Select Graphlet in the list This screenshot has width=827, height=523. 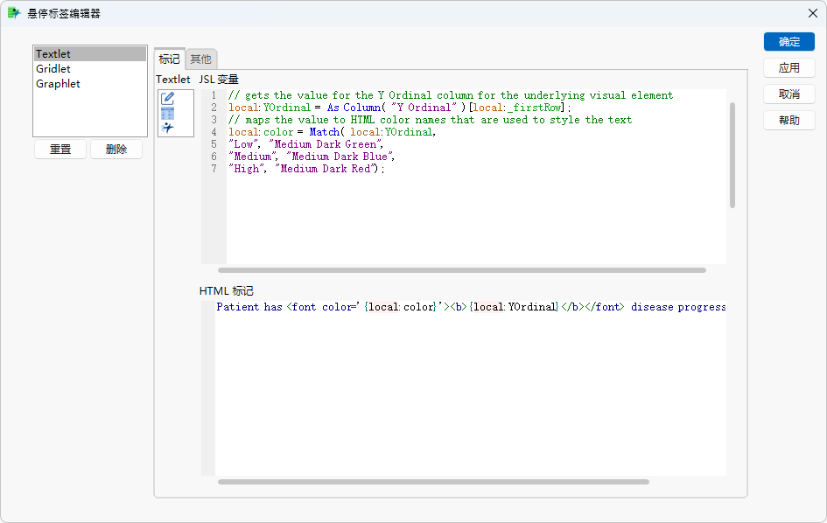[90, 83]
